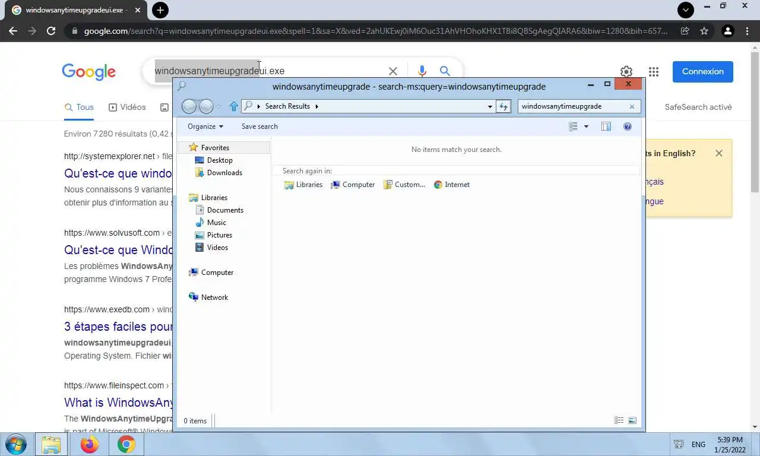The width and height of the screenshot is (760, 456).
Task: Select Libraries in the navigation tree
Action: click(214, 198)
